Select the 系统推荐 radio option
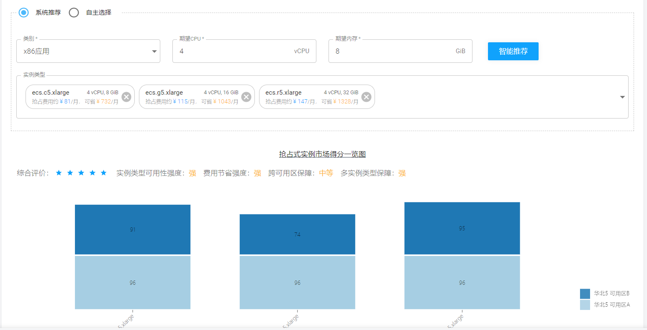 24,13
